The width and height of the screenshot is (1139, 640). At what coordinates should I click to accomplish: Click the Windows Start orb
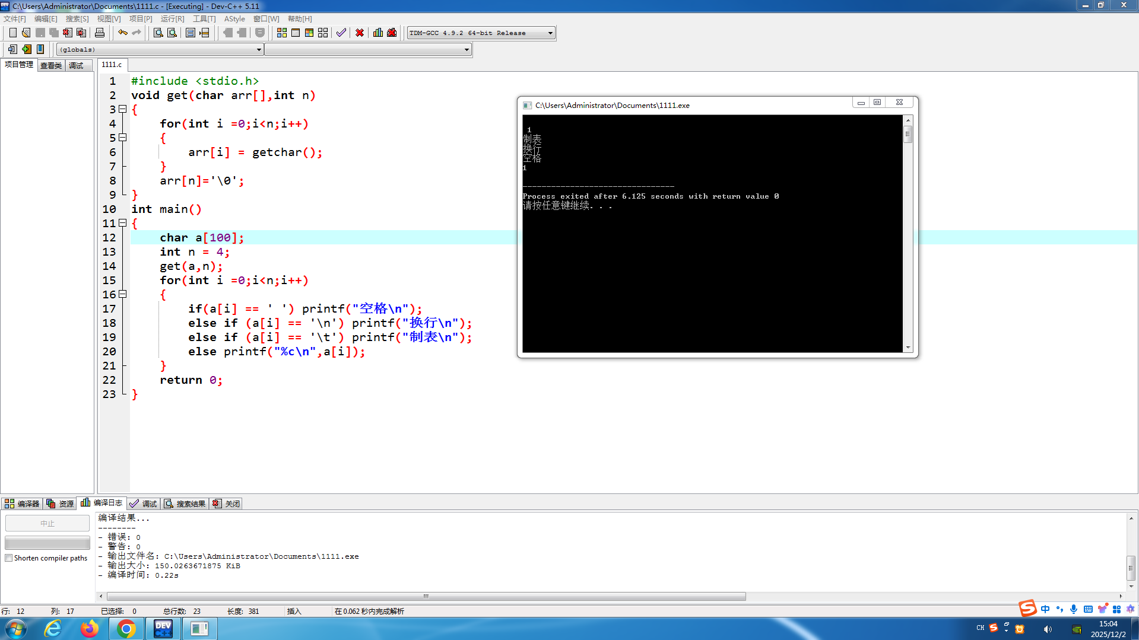[16, 629]
